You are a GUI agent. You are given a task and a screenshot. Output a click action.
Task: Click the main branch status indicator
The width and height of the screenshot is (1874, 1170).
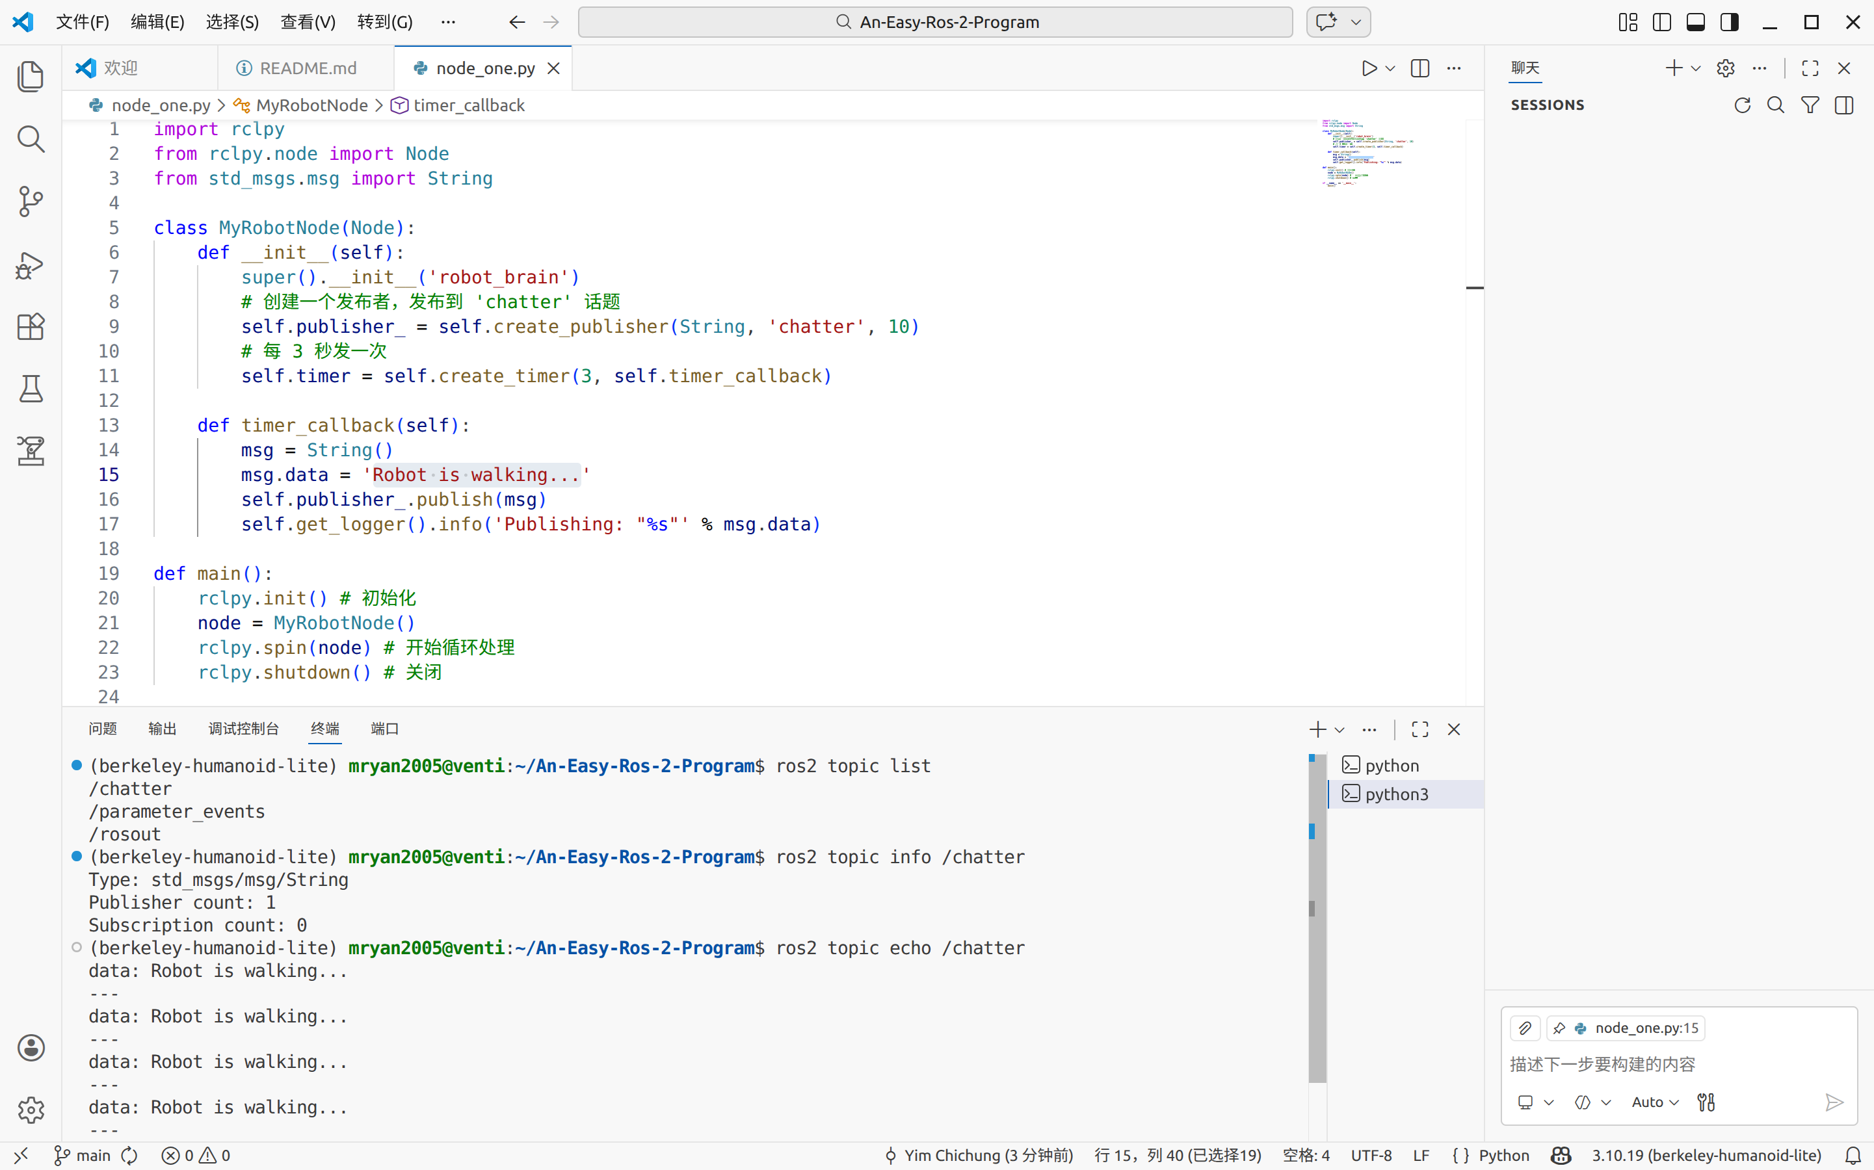point(84,1155)
